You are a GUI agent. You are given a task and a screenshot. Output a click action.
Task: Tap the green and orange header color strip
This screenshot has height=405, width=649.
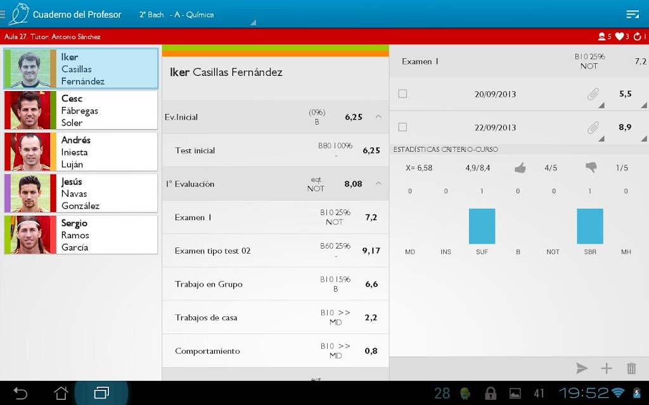click(275, 51)
